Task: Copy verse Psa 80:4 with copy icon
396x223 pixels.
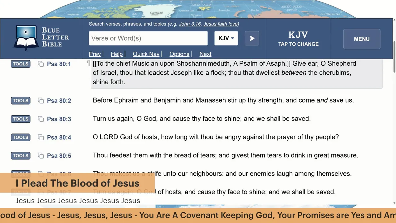Action: point(41,137)
